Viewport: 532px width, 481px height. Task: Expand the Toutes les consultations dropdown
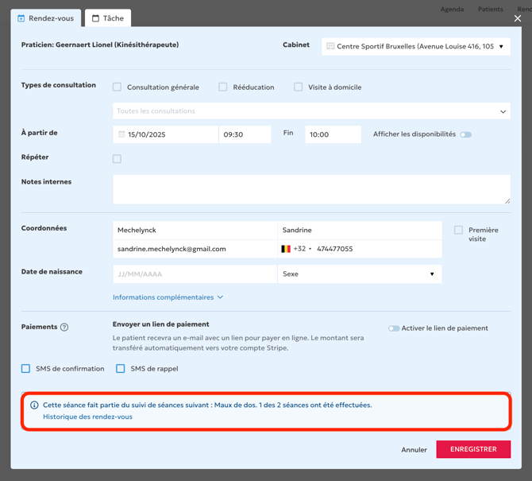point(503,111)
